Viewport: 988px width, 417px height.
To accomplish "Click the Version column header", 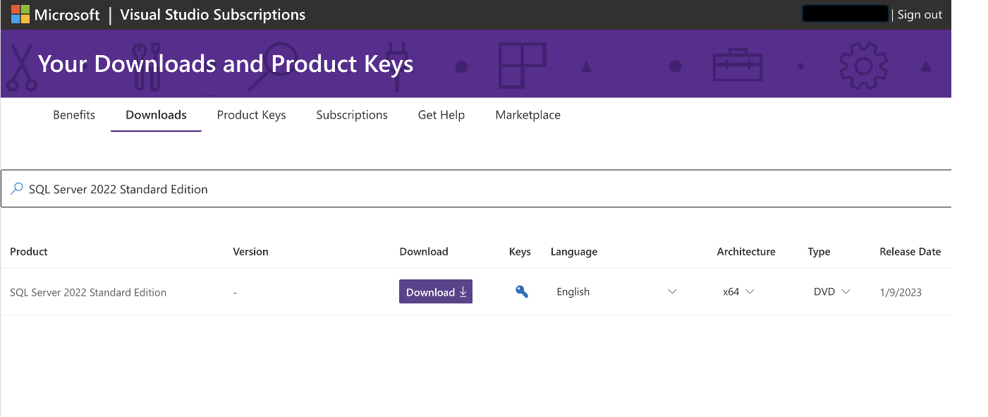I will pyautogui.click(x=250, y=251).
